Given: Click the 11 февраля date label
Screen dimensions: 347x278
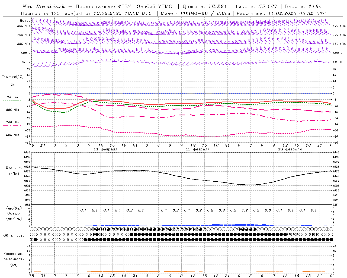Looking at the screenshot, I should (105, 149).
